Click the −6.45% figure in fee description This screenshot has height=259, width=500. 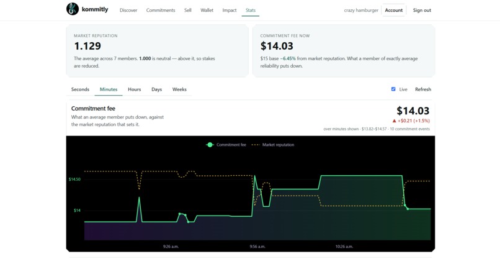tap(288, 59)
